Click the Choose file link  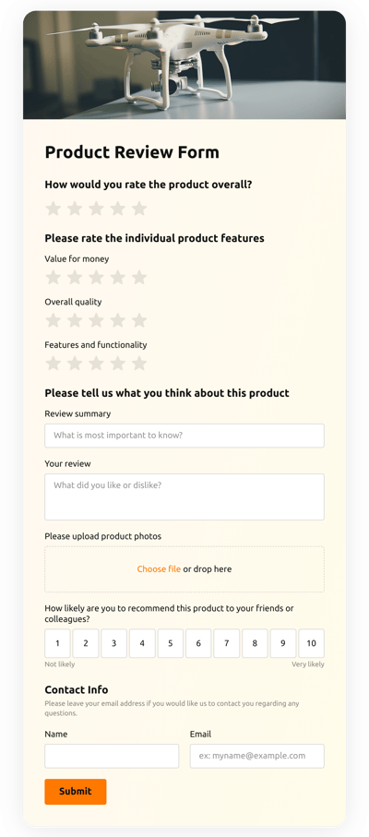pos(159,569)
